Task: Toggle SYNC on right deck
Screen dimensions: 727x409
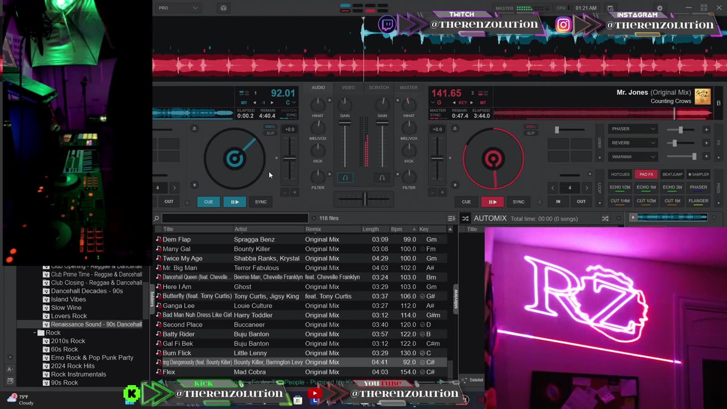Action: click(519, 202)
